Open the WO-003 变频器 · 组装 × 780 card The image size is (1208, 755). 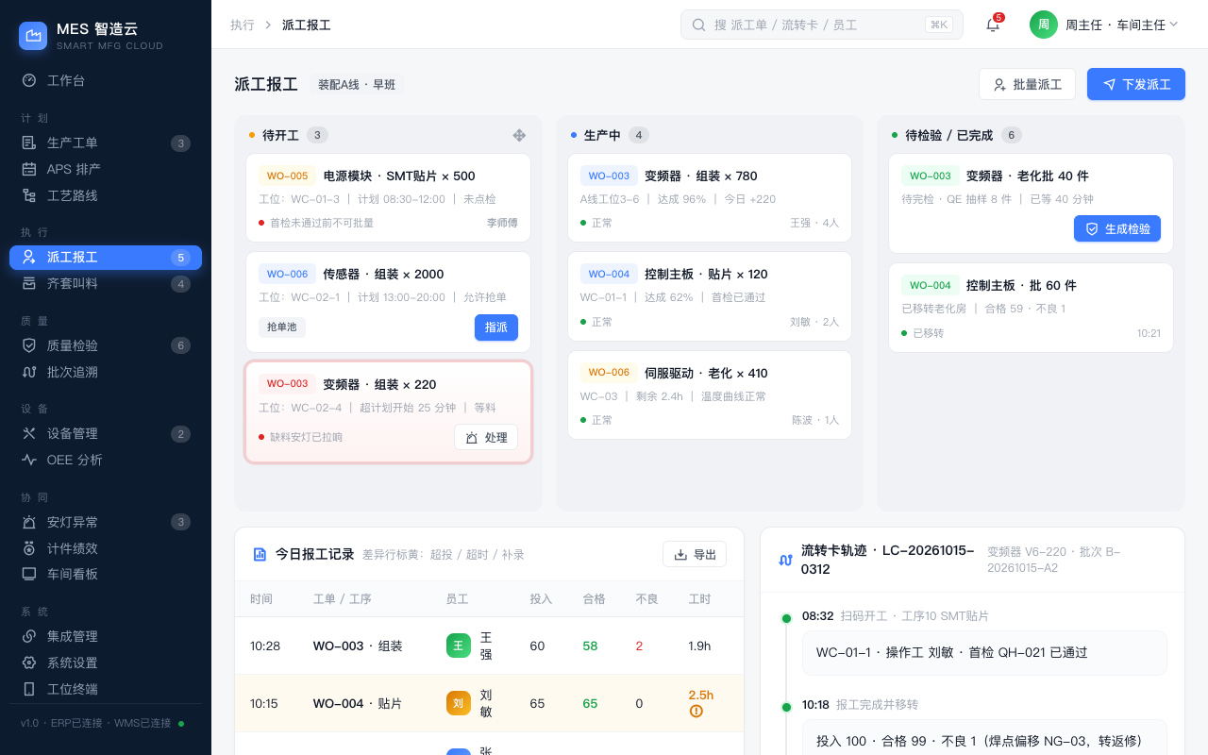[x=710, y=198]
